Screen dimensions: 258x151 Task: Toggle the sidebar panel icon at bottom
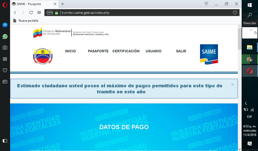(5, 141)
